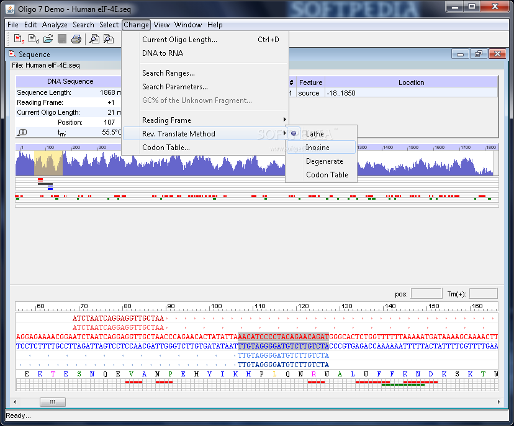This screenshot has height=426, width=514.
Task: Open the Edit menu
Action: click(30, 25)
